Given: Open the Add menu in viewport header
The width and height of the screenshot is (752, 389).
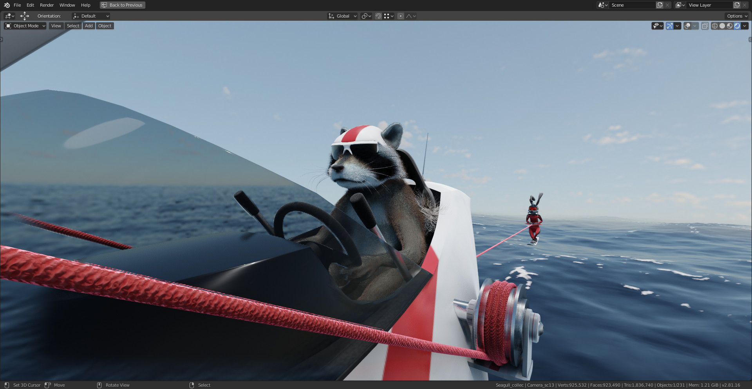Looking at the screenshot, I should [89, 26].
